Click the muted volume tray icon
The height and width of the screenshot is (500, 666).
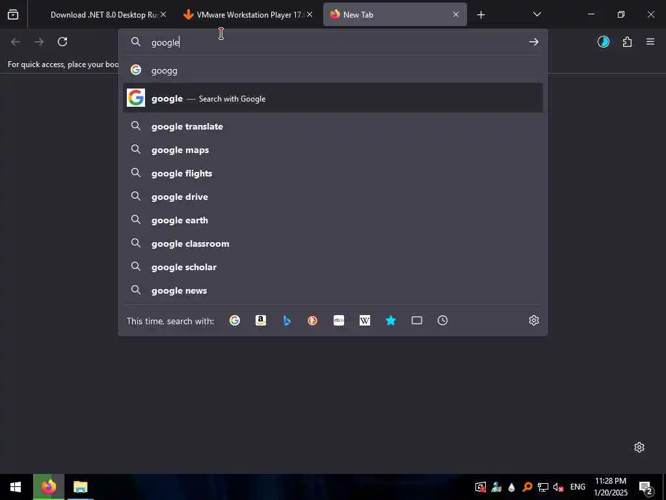point(558,487)
